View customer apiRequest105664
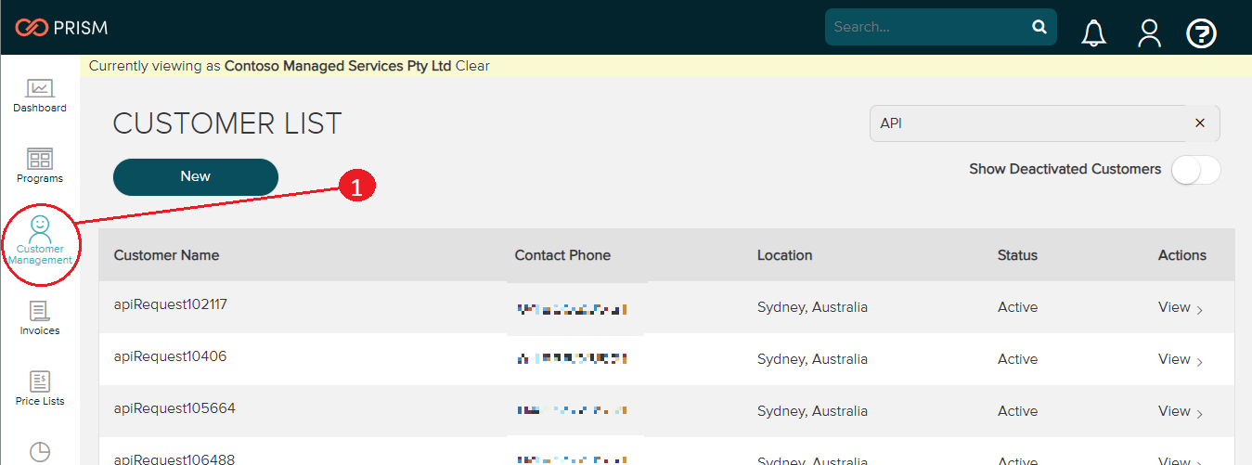The image size is (1252, 465). [x=1181, y=411]
